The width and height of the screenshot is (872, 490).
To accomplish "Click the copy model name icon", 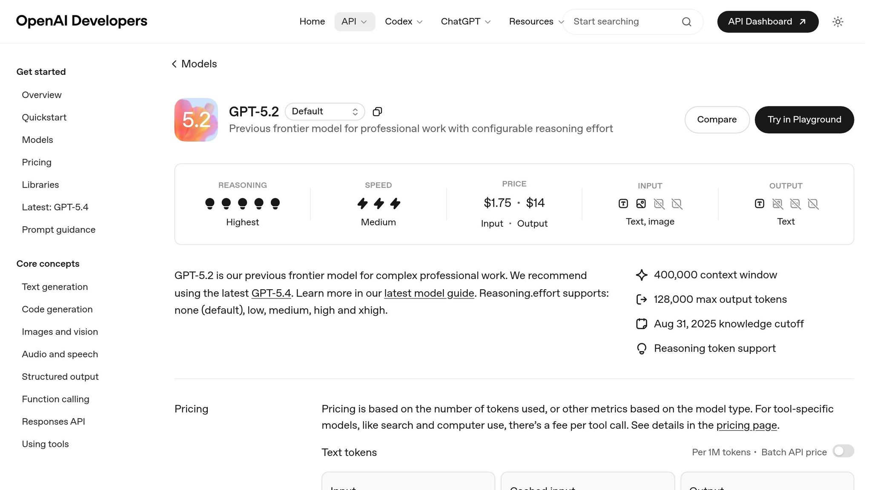I will coord(377,111).
